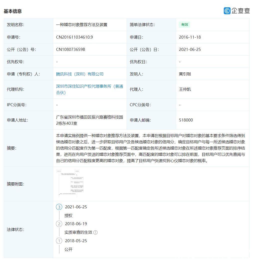Click the 2018-05-25 timeline date
253x262 pixels.
pos(76,241)
